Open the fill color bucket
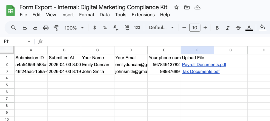 click(263, 28)
